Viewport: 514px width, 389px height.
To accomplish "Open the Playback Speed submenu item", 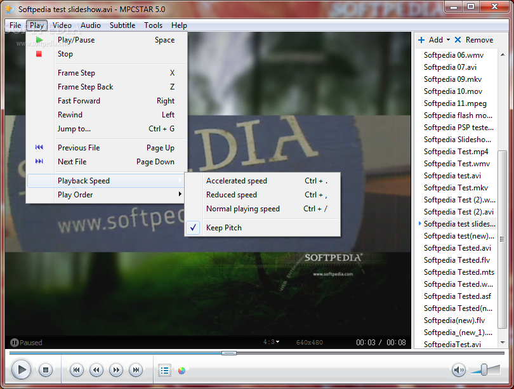I will click(x=105, y=181).
